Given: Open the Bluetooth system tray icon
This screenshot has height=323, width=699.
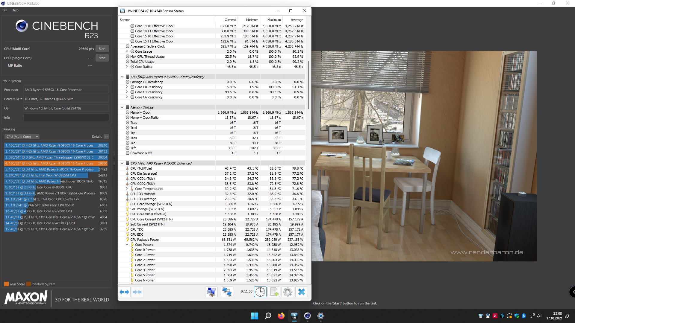Looking at the screenshot, I should coord(524,316).
